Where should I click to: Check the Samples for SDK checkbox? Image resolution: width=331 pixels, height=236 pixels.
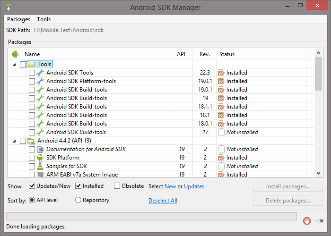point(32,166)
